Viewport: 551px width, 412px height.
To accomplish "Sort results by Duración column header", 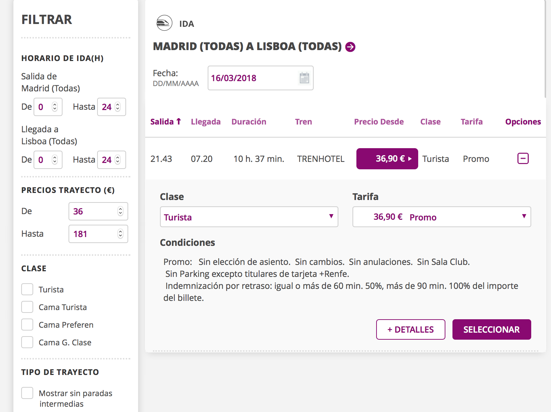I will (249, 122).
